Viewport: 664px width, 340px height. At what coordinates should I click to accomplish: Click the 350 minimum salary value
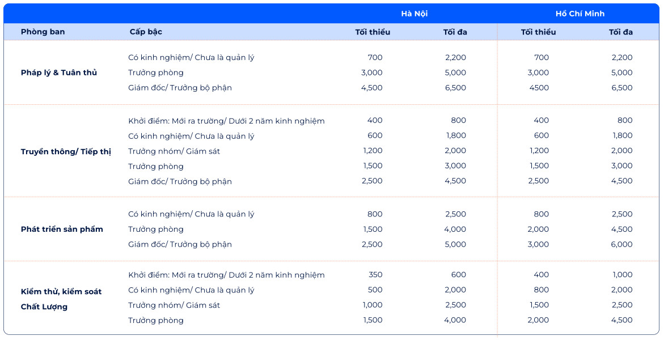coord(375,275)
